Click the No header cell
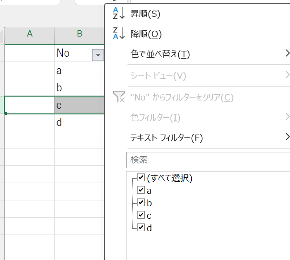290x260 pixels. point(72,53)
